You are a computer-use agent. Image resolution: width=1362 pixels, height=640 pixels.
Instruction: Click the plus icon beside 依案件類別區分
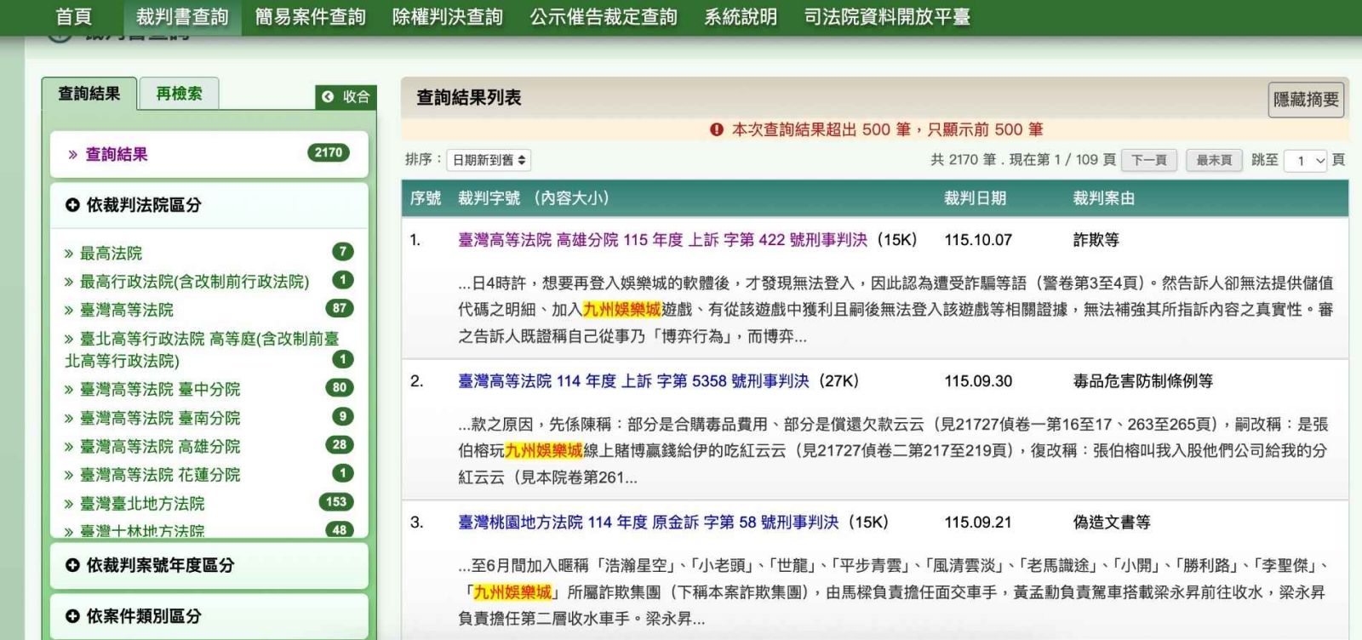[72, 616]
